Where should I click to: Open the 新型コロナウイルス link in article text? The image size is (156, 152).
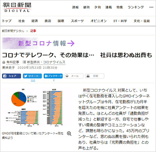coord(99,90)
